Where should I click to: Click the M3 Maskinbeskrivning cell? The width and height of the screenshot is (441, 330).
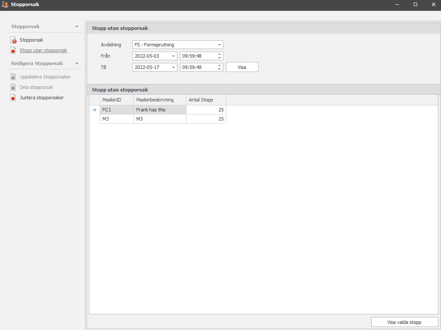(160, 119)
